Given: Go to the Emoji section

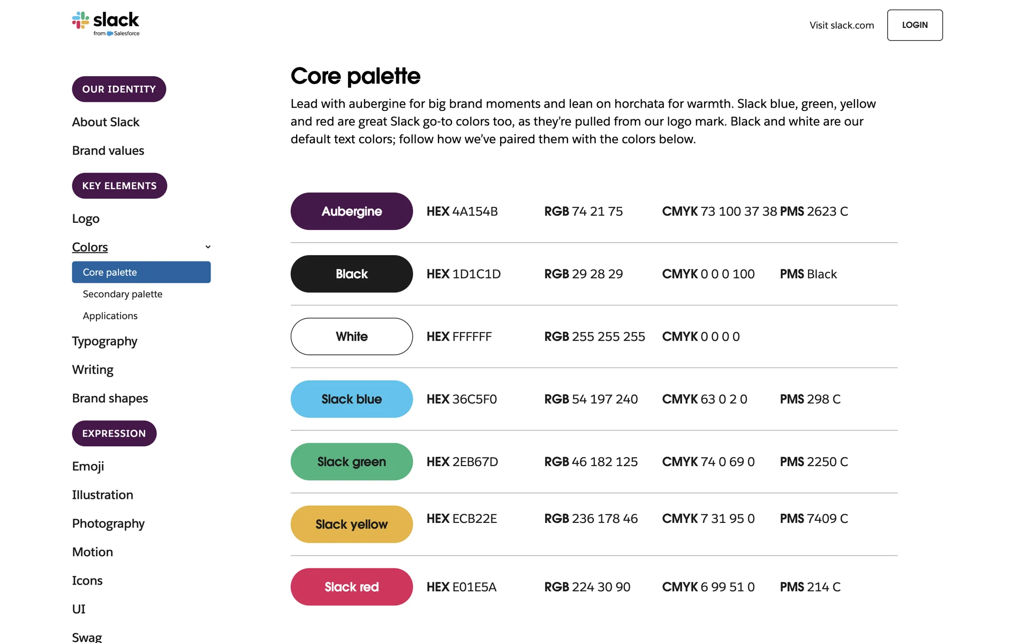Looking at the screenshot, I should [x=88, y=466].
